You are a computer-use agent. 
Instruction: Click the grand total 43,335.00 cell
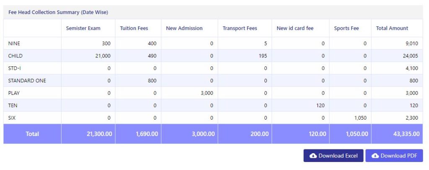click(397, 134)
